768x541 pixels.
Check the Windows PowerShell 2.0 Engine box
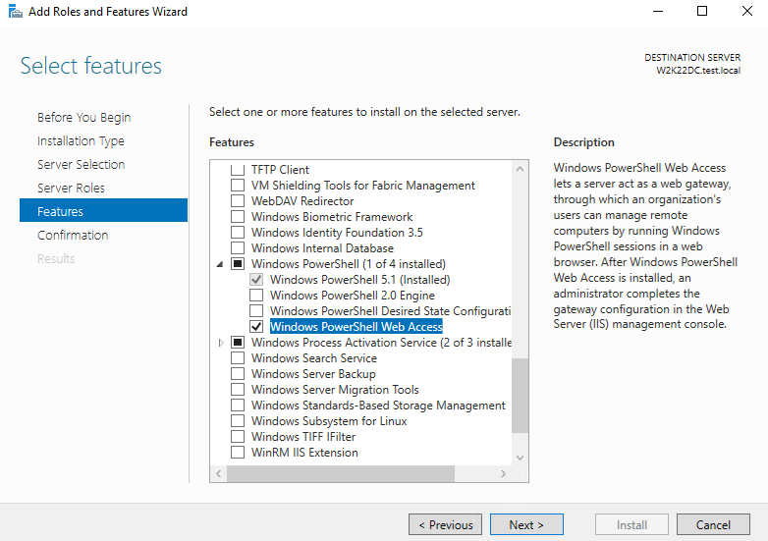click(x=256, y=295)
